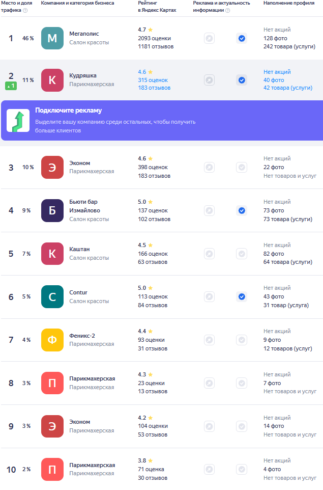Click the Эконом logo in row 3
Image resolution: width=323 pixels, height=490 pixels.
[52, 167]
